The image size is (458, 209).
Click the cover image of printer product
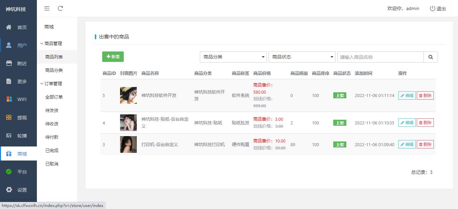(128, 144)
